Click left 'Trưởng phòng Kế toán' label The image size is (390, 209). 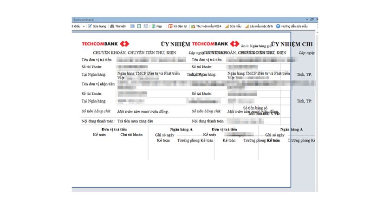195,141
